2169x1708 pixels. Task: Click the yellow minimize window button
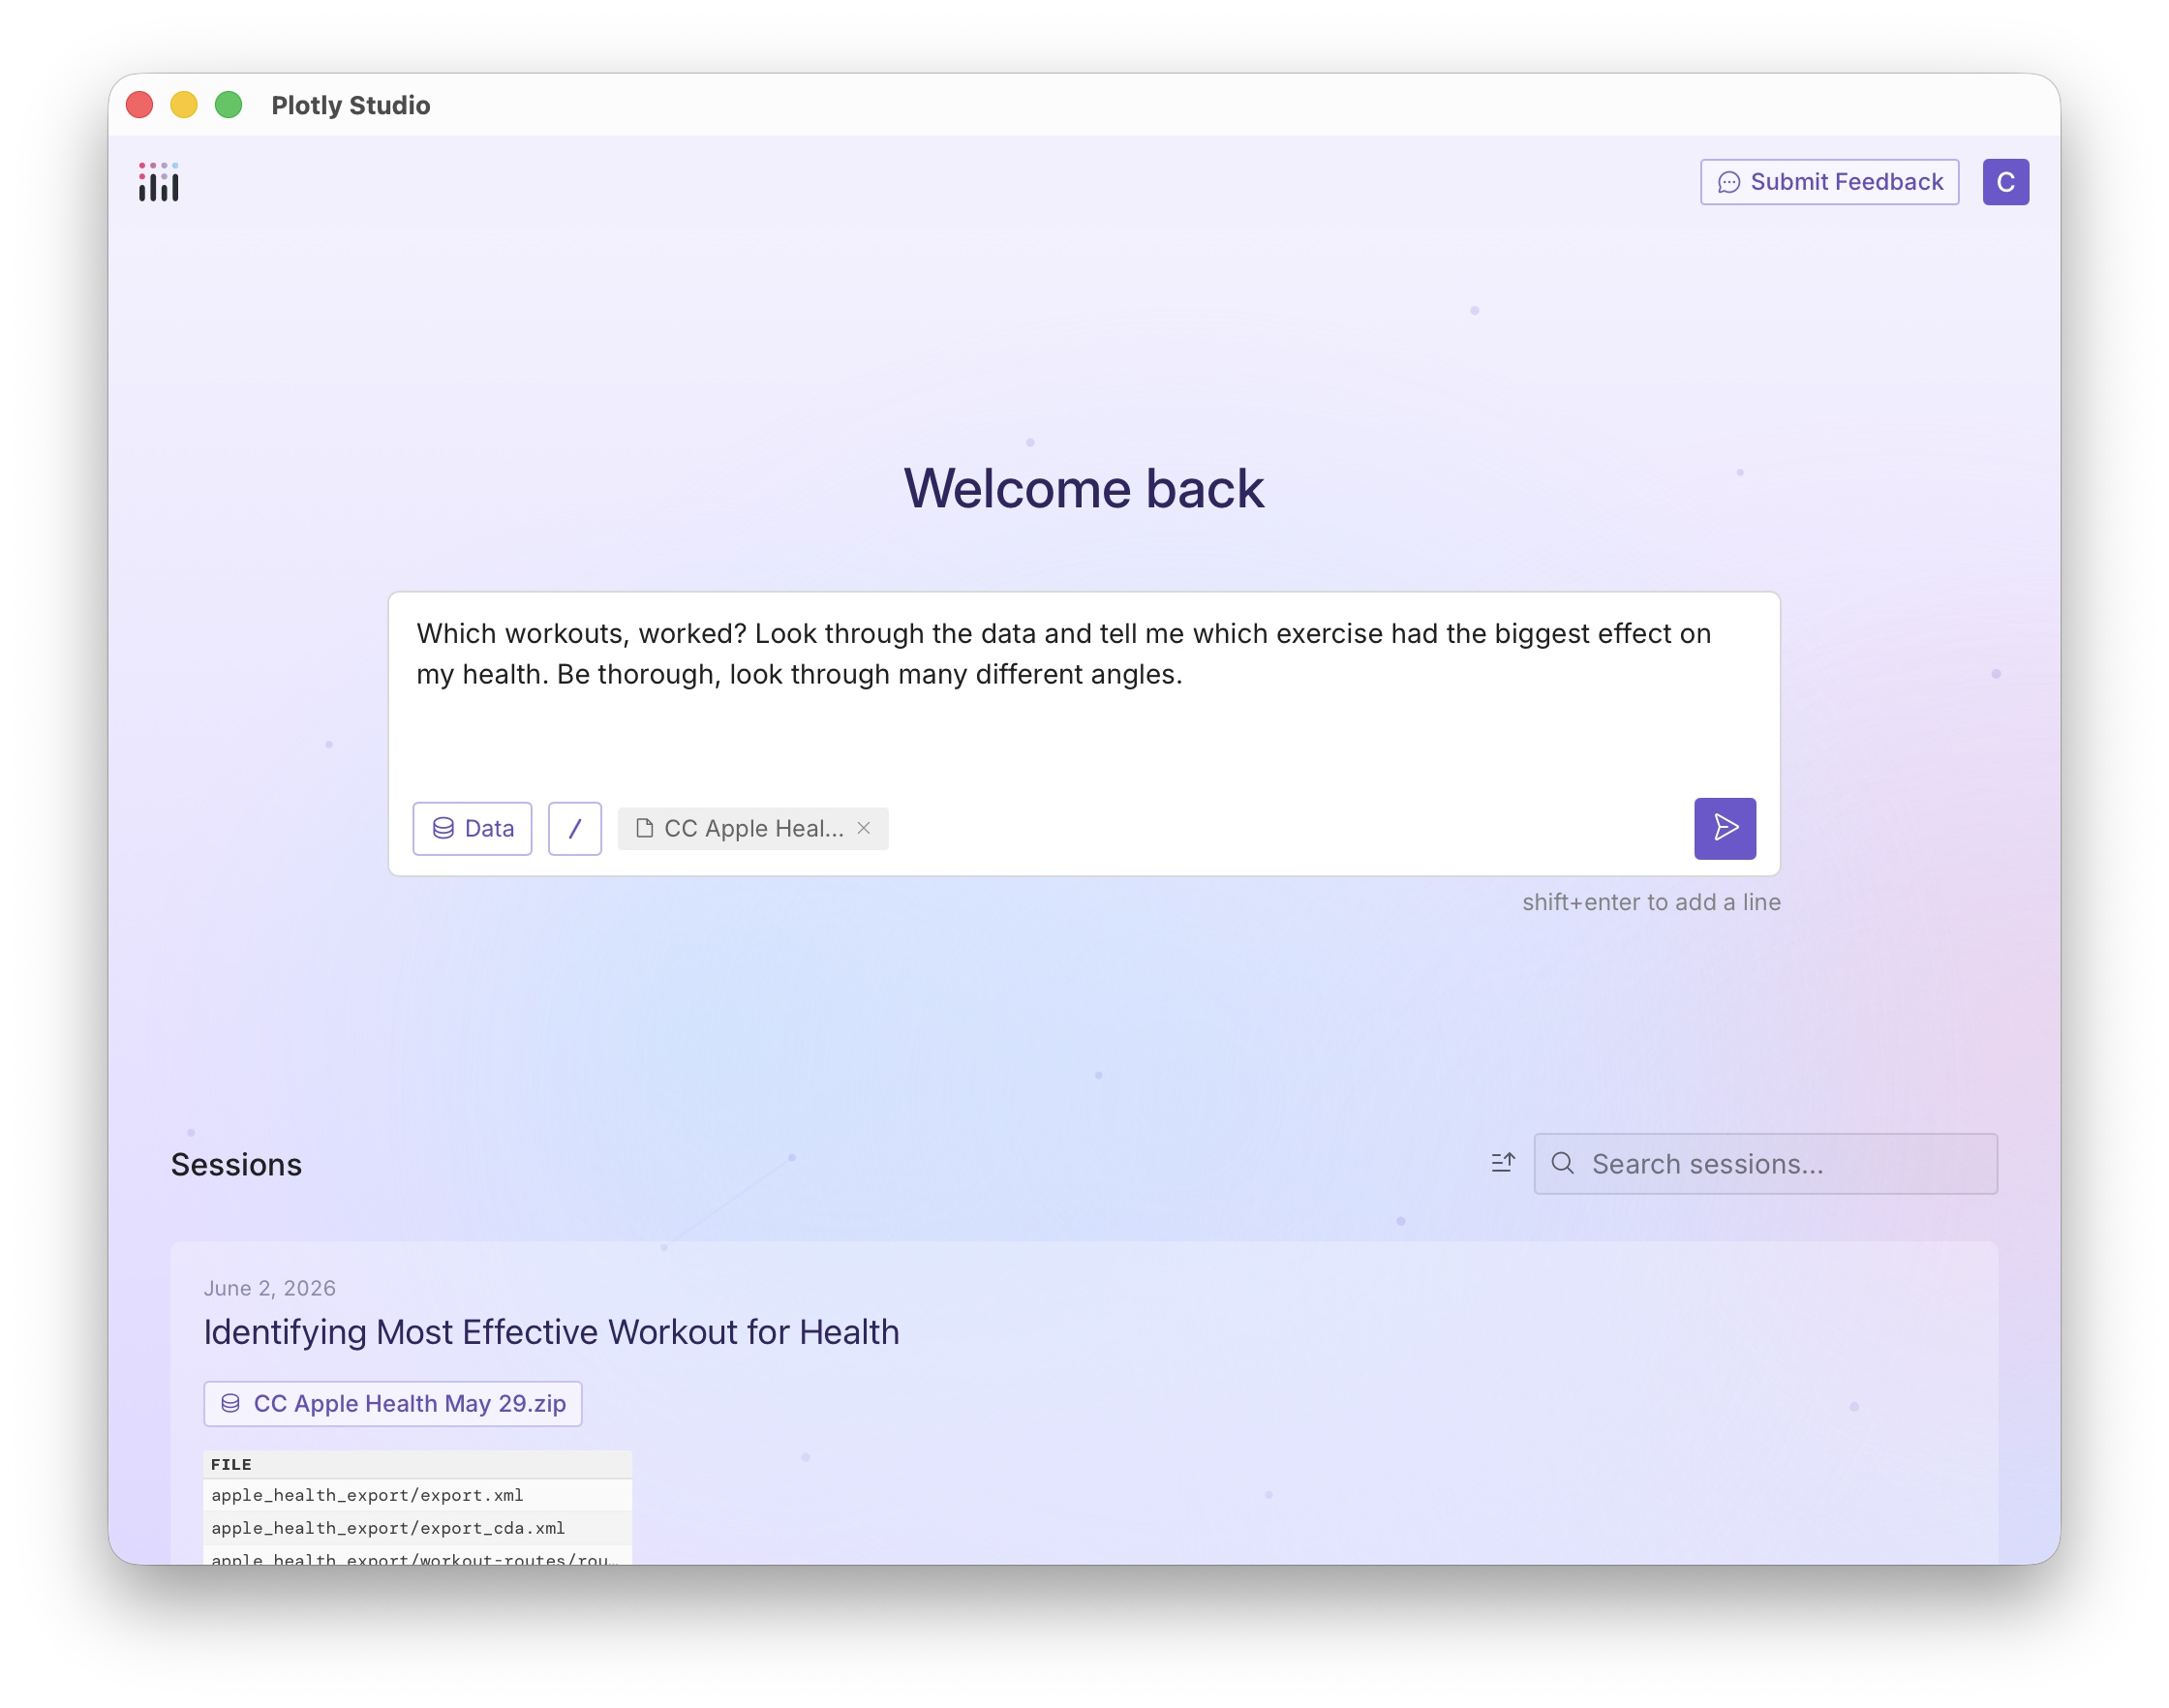[x=184, y=104]
